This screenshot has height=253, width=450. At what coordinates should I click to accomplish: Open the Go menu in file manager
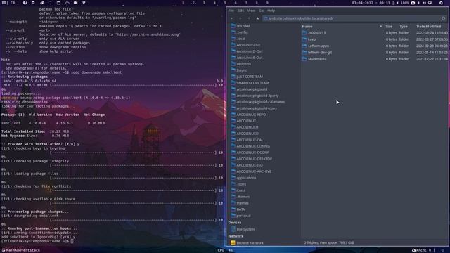[261, 11]
